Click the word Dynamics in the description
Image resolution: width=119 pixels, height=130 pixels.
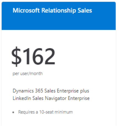coord(23,91)
